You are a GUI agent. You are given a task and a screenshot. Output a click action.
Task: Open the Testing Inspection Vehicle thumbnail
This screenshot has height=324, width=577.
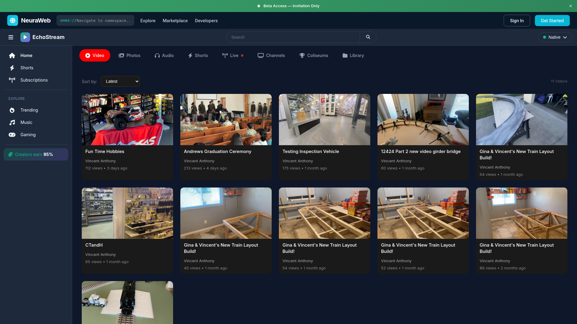pyautogui.click(x=325, y=119)
